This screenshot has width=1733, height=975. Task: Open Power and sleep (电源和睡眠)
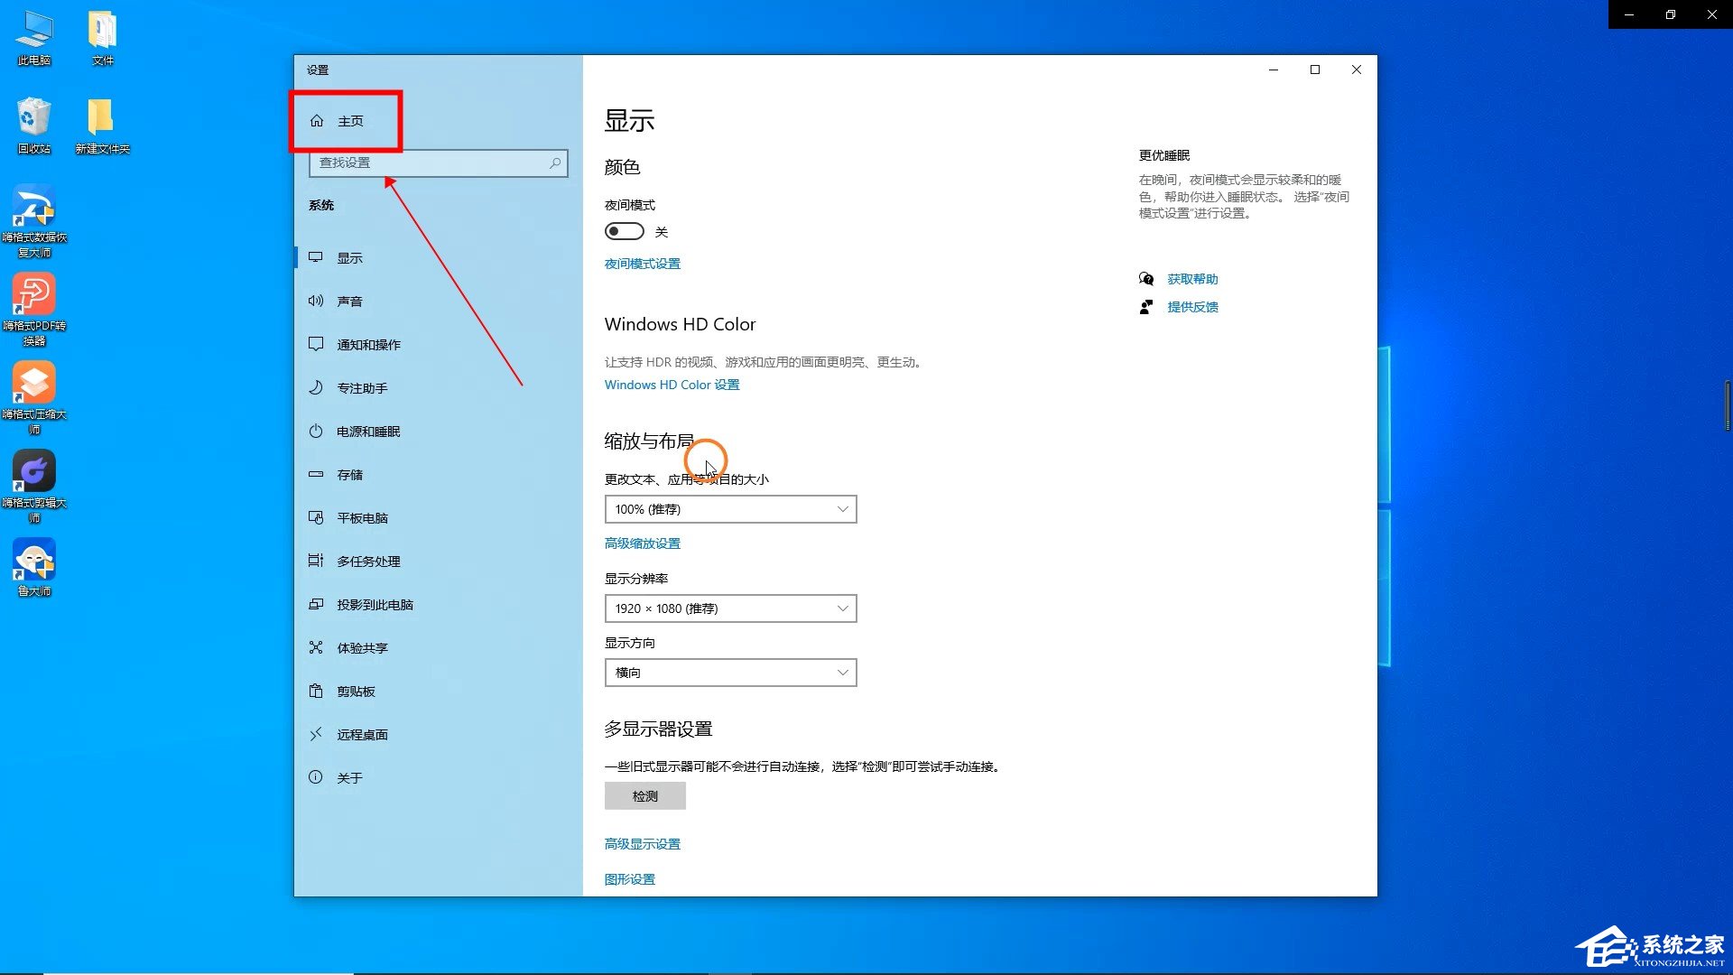coord(368,432)
